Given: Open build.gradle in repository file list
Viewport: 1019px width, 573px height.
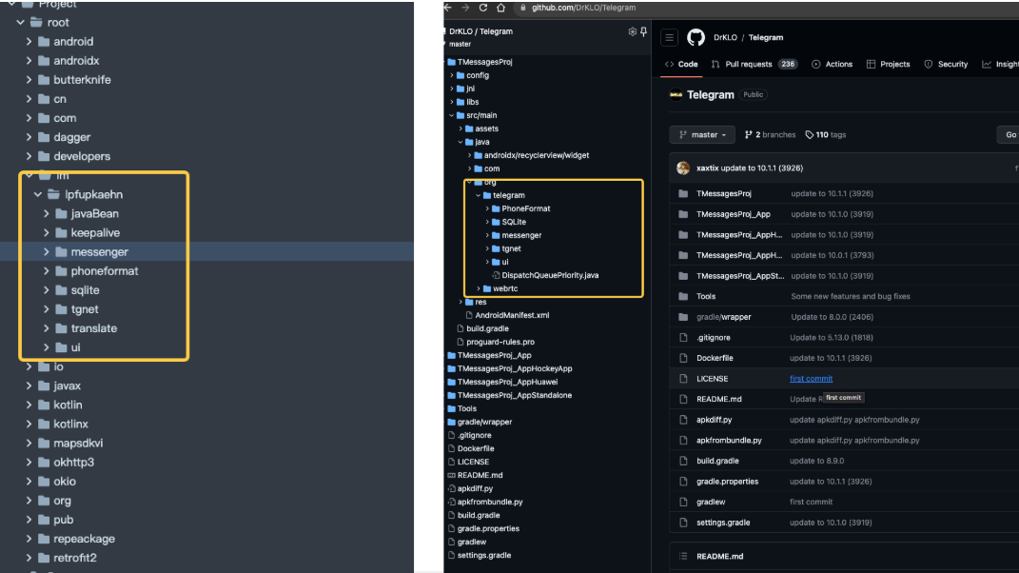Looking at the screenshot, I should click(717, 461).
